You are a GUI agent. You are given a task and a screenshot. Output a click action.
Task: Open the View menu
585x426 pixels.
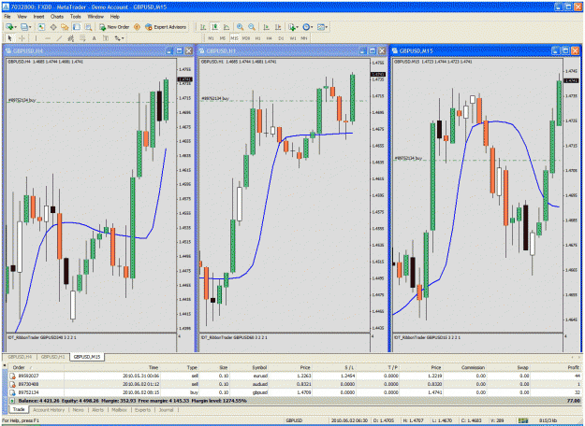click(22, 17)
